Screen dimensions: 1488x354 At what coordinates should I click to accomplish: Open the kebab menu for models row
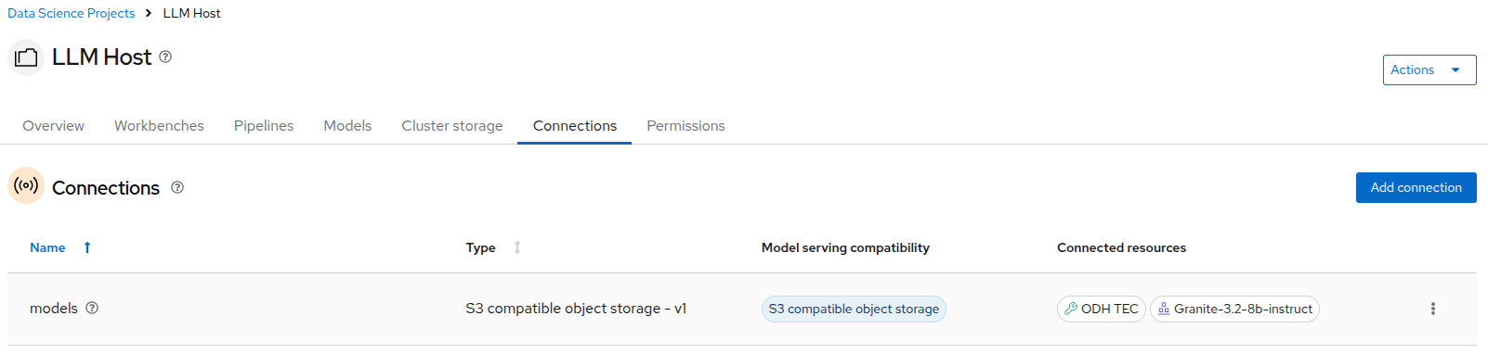pos(1432,309)
